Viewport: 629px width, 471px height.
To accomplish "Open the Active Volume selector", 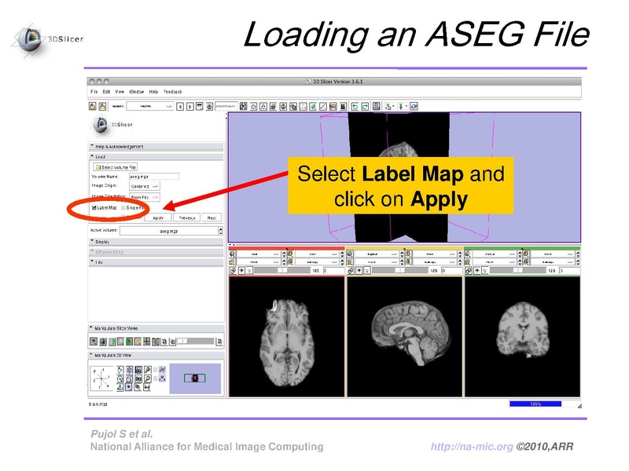I will pos(171,231).
